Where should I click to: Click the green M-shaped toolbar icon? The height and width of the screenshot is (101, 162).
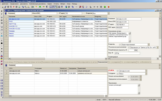(x=40, y=7)
